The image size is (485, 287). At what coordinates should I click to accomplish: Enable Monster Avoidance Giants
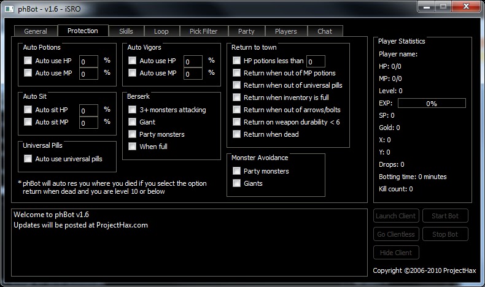pyautogui.click(x=236, y=183)
